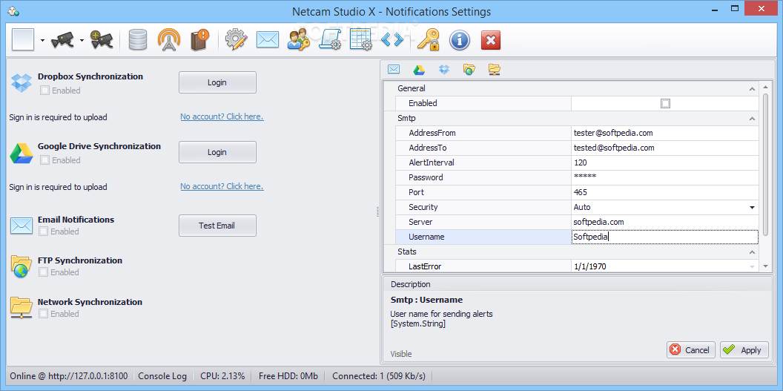This screenshot has width=783, height=391.
Task: Click the blue code brackets icon
Action: coord(392,40)
